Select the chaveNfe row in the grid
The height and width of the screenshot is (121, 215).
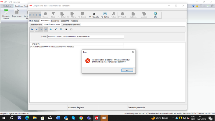click(x=53, y=47)
